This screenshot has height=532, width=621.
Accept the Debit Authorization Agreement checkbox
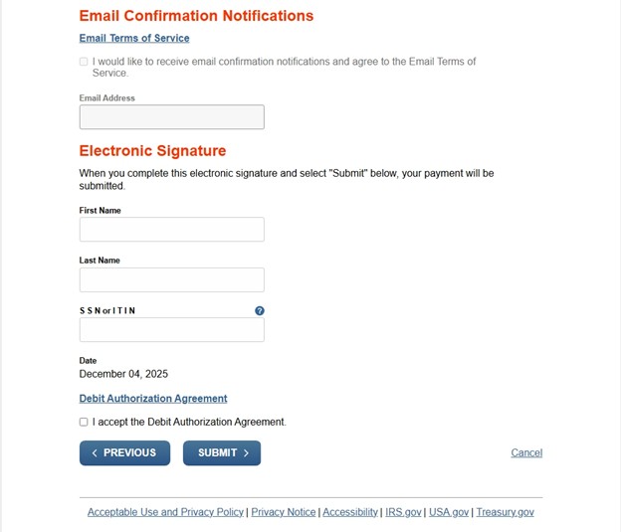pos(84,423)
